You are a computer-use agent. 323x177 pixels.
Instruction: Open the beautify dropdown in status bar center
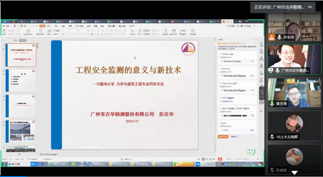[x=127, y=159]
